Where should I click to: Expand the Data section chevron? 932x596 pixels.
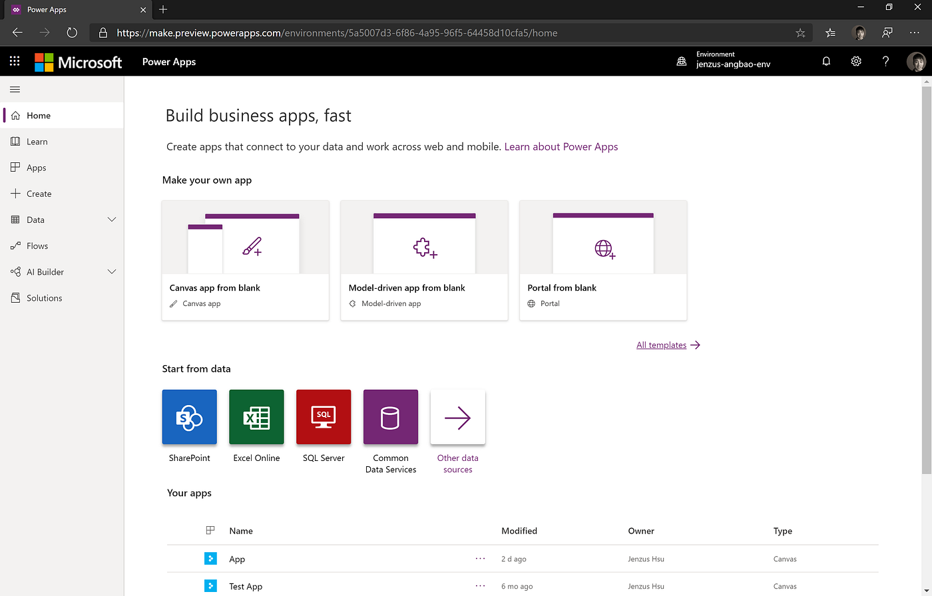112,220
